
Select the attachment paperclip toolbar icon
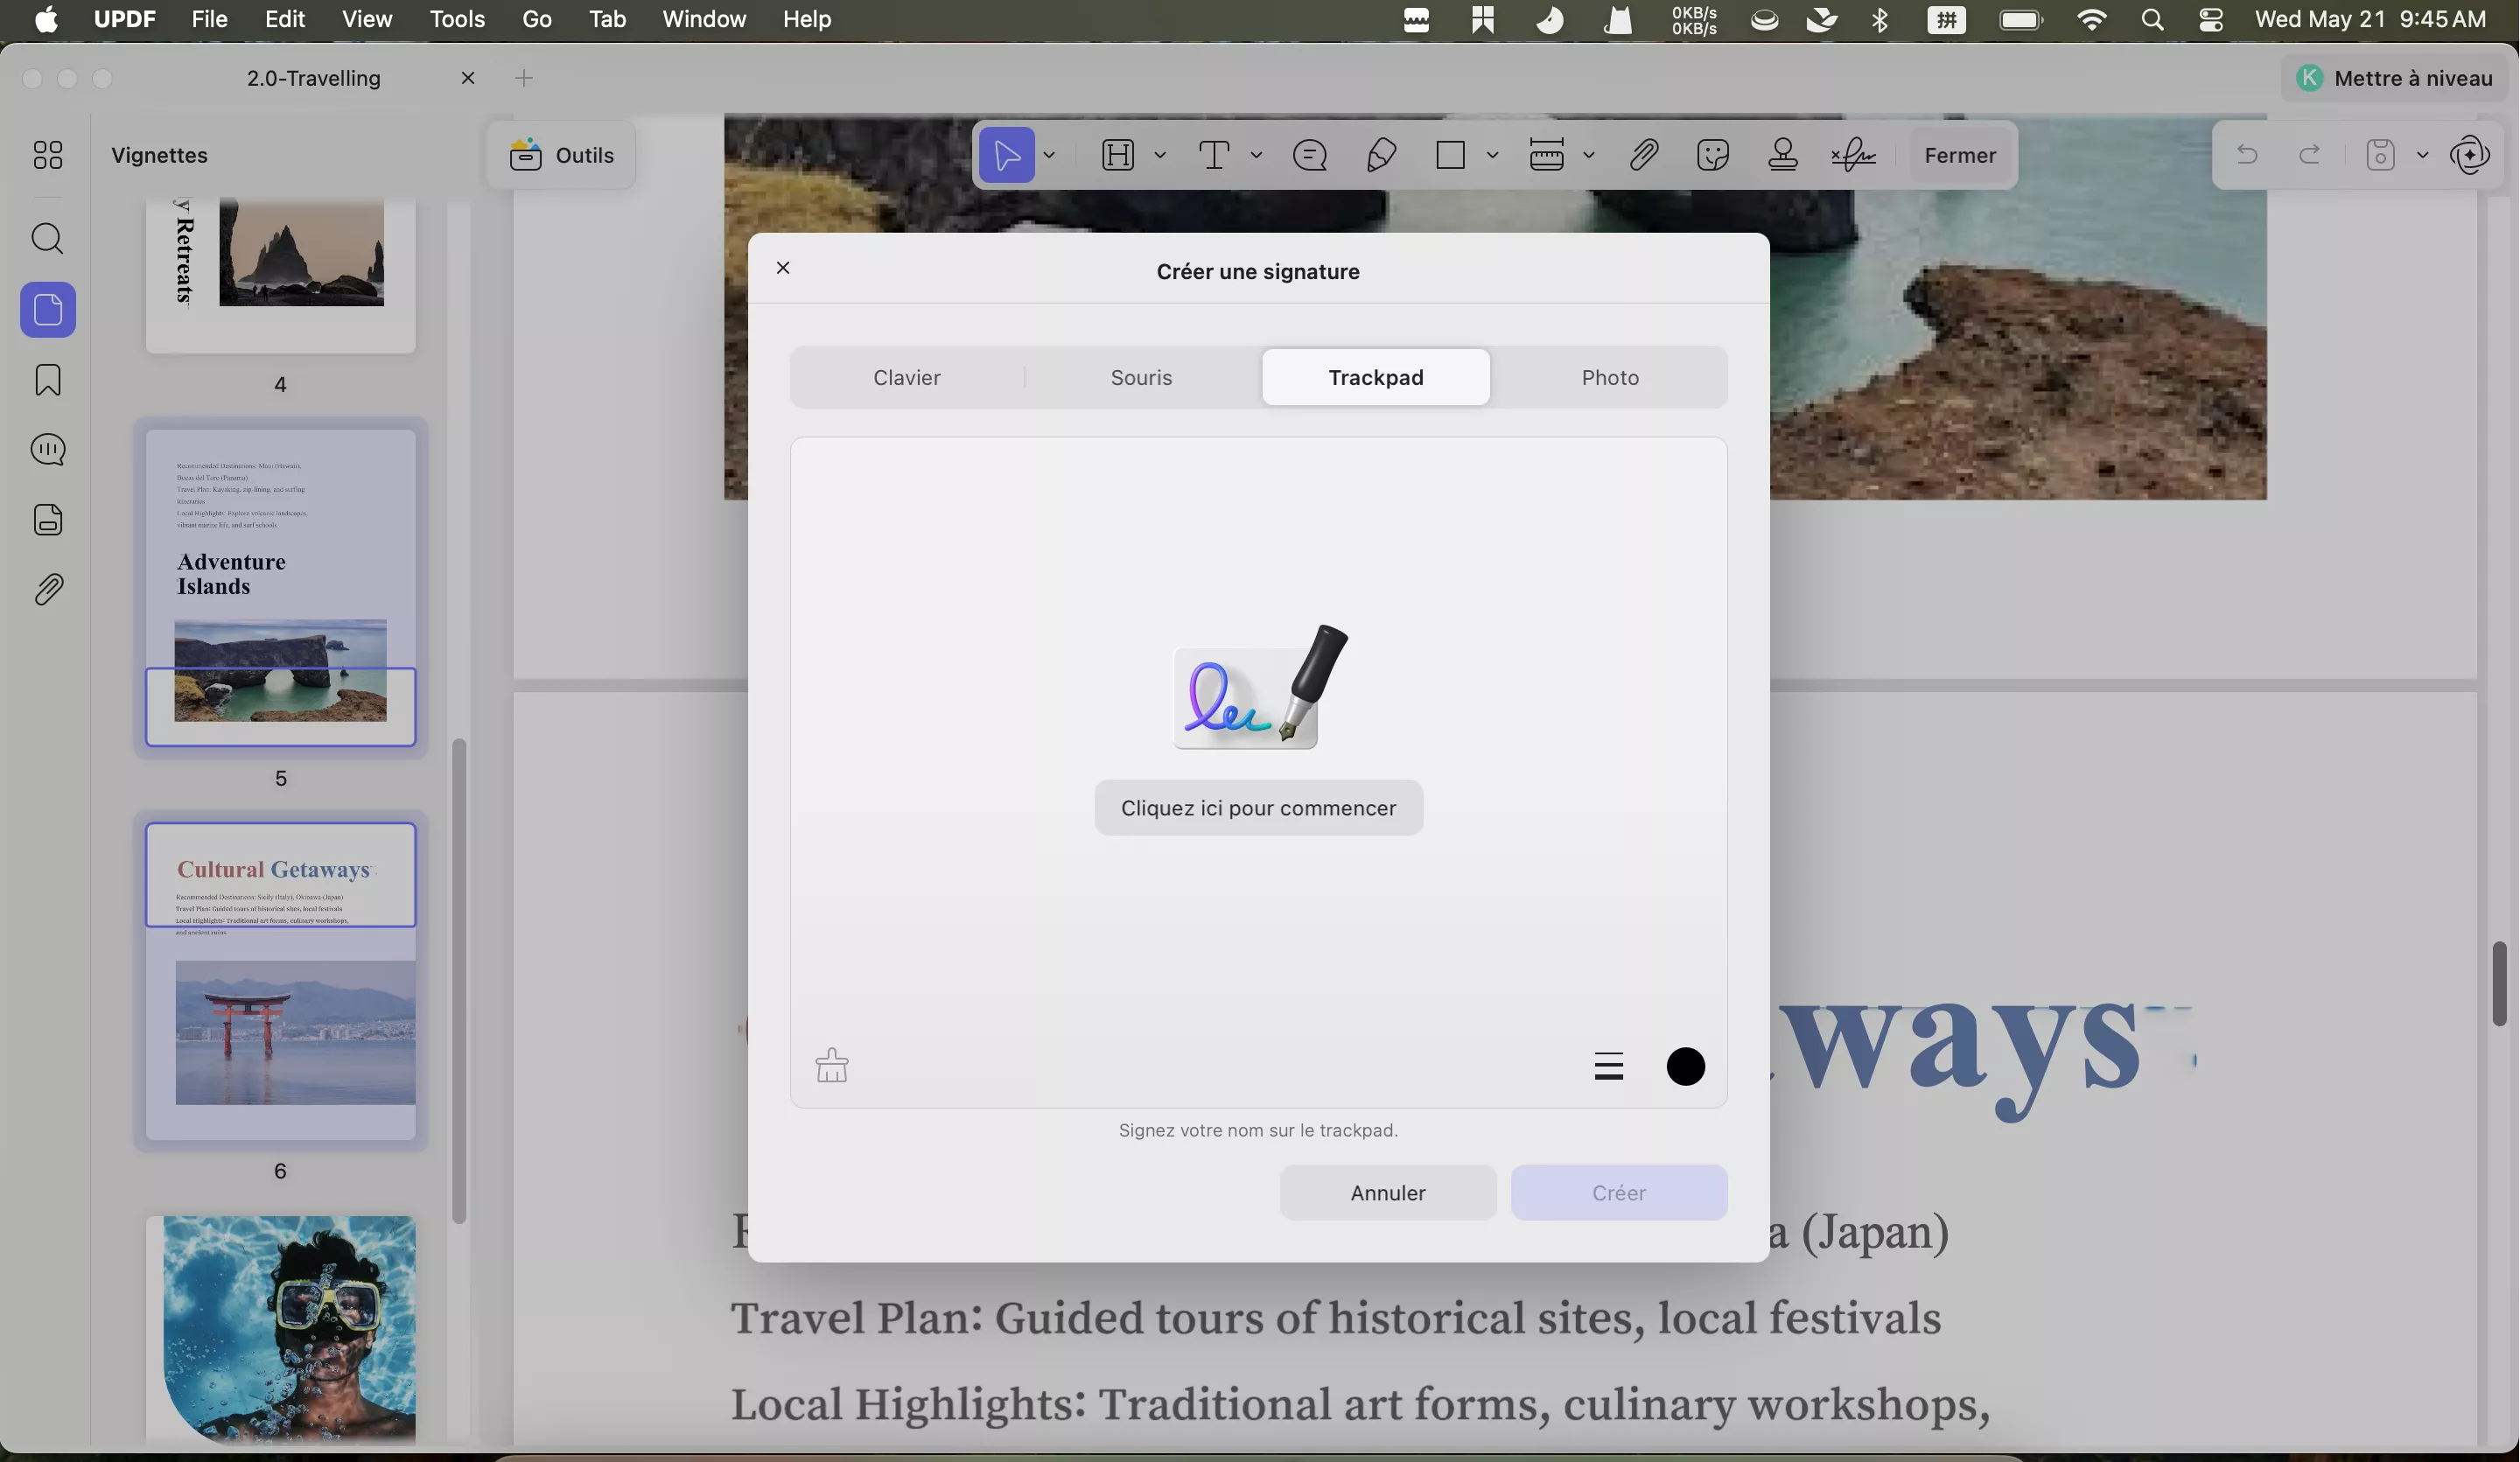pyautogui.click(x=1643, y=155)
